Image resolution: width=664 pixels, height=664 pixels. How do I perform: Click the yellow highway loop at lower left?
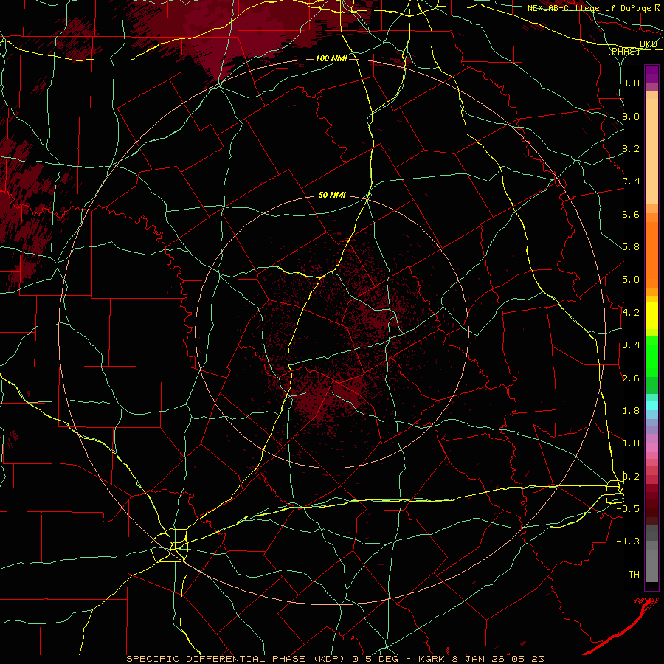170,545
